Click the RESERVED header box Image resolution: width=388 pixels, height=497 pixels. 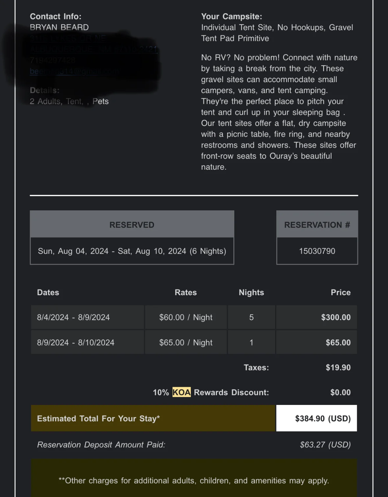132,225
